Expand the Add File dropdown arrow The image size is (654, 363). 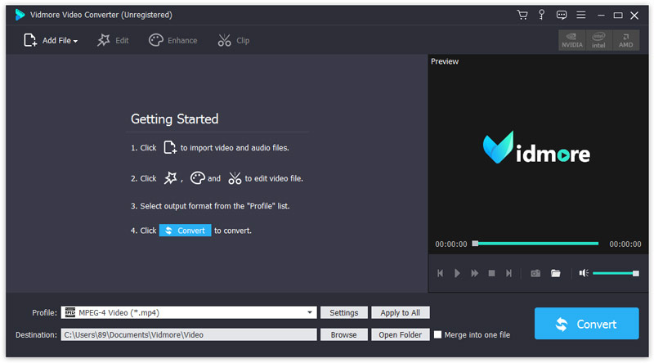(x=75, y=41)
